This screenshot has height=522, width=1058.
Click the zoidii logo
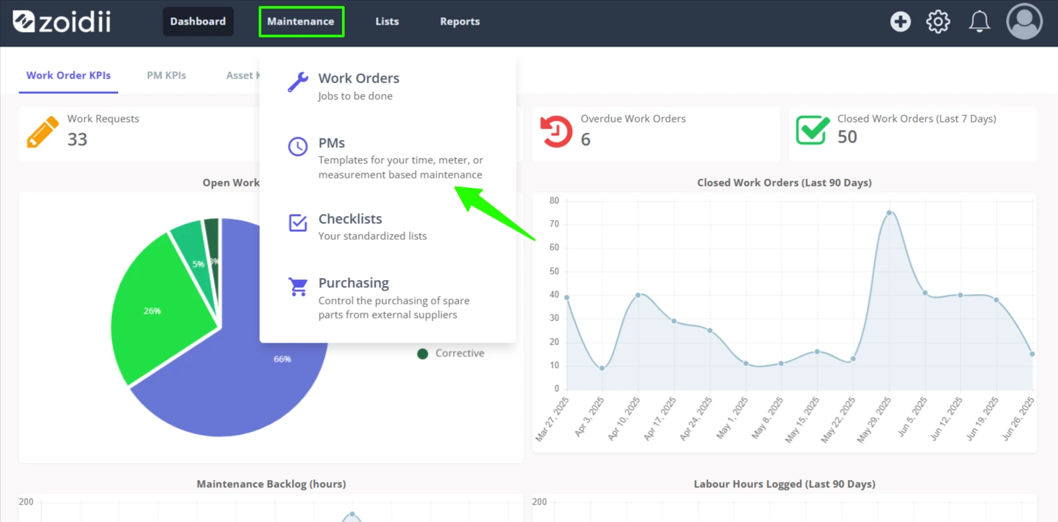(x=61, y=21)
